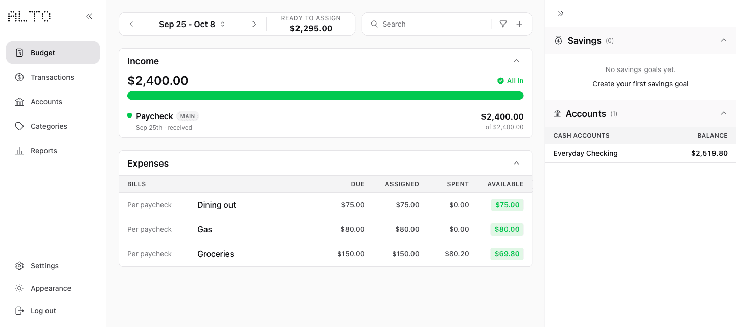This screenshot has width=736, height=327.
Task: Click the green income progress bar
Action: 325,96
